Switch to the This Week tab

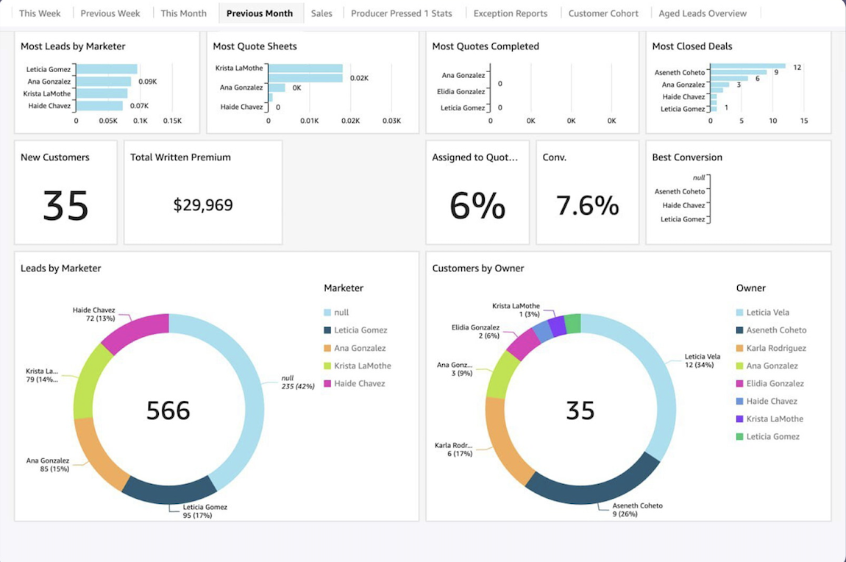click(x=40, y=13)
